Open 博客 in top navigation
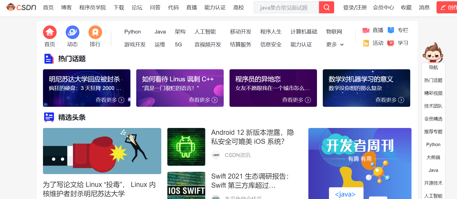The height and width of the screenshot is (199, 457). tap(66, 8)
